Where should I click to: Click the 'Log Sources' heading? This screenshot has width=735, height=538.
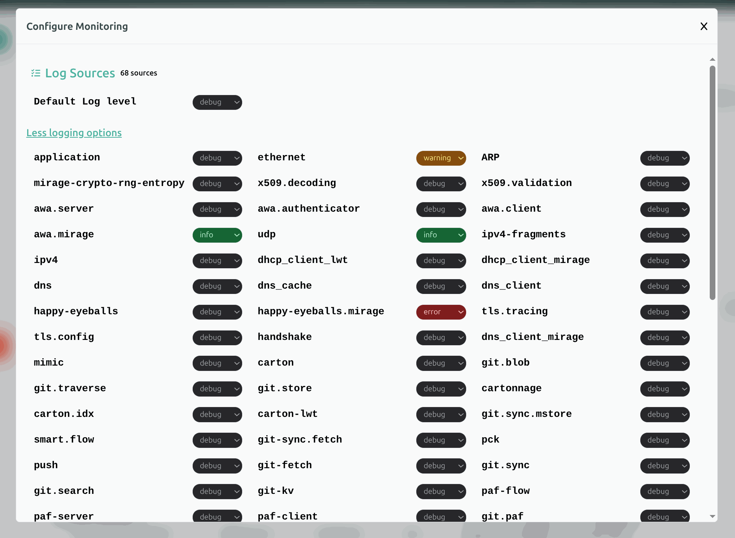pyautogui.click(x=80, y=73)
